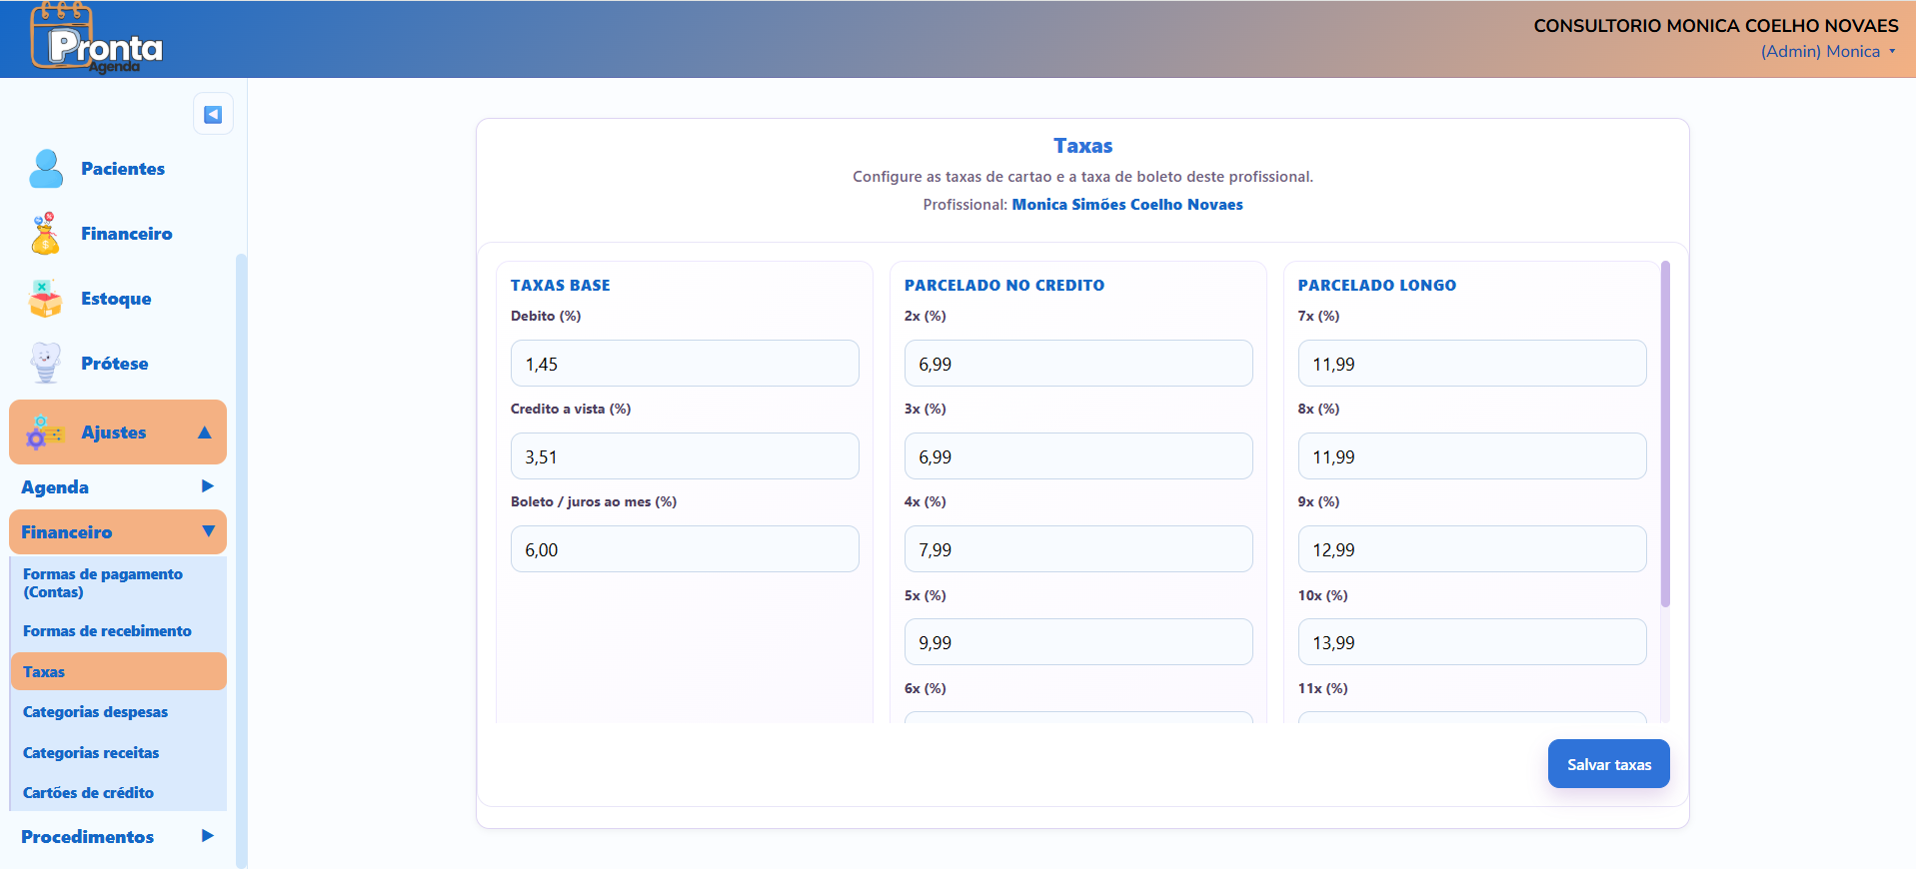Viewport: 1916px width, 869px height.
Task: Open the (Admin) Monica user dropdown
Action: [x=1828, y=52]
